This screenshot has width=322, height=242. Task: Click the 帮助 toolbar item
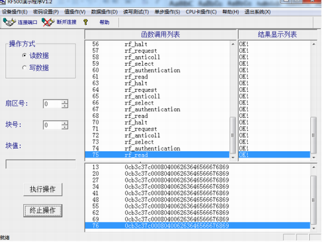[104, 22]
